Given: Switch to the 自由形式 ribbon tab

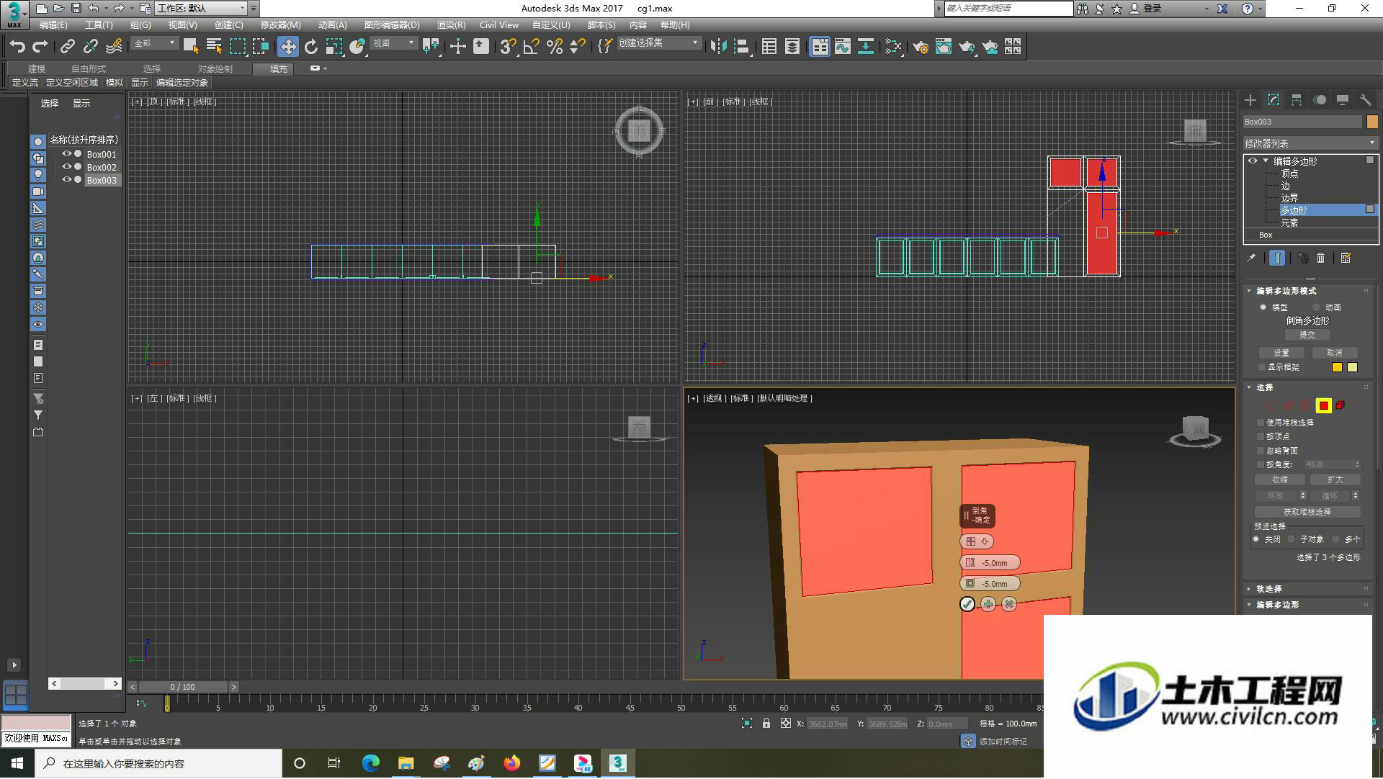Looking at the screenshot, I should pyautogui.click(x=89, y=68).
